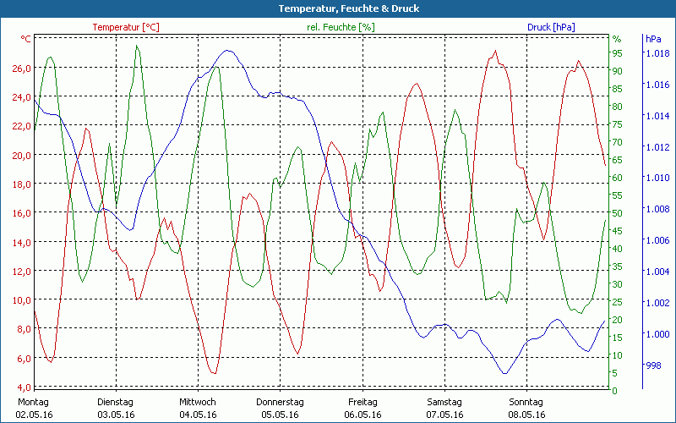
Task: Click the red '°C' axis unit label
Action: click(26, 39)
